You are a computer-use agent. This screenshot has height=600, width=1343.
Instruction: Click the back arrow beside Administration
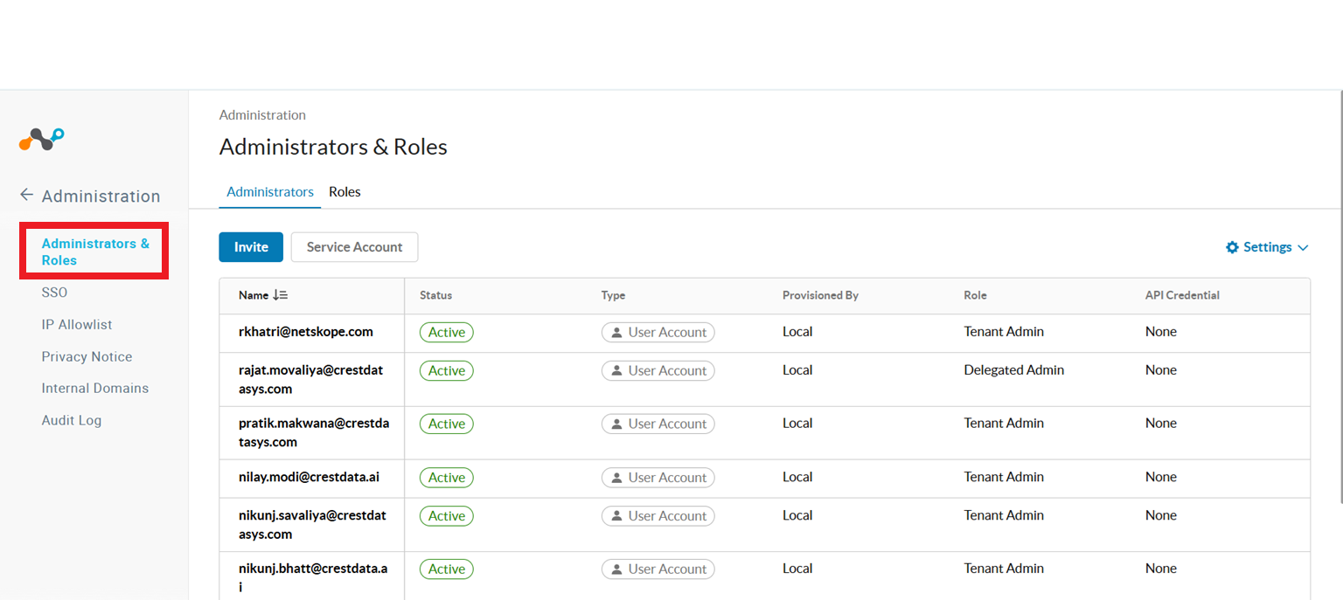click(27, 195)
